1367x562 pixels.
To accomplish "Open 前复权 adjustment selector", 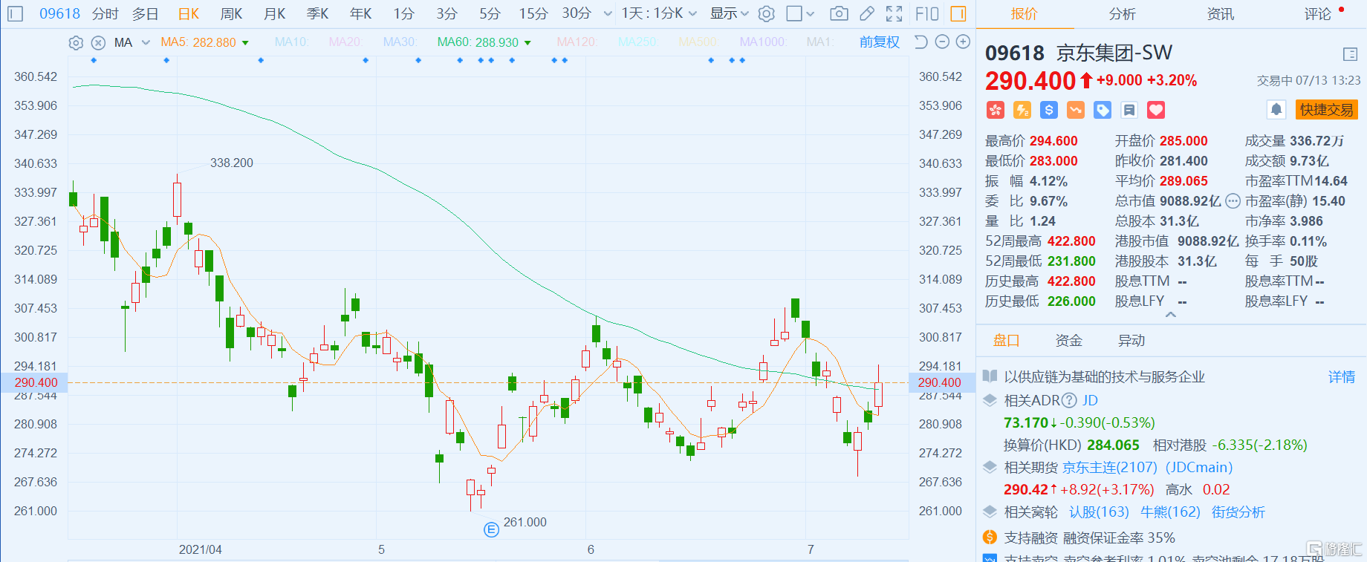I will pos(880,42).
